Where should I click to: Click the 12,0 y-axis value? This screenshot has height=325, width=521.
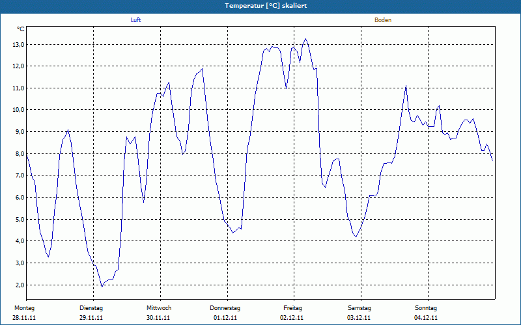[19, 66]
